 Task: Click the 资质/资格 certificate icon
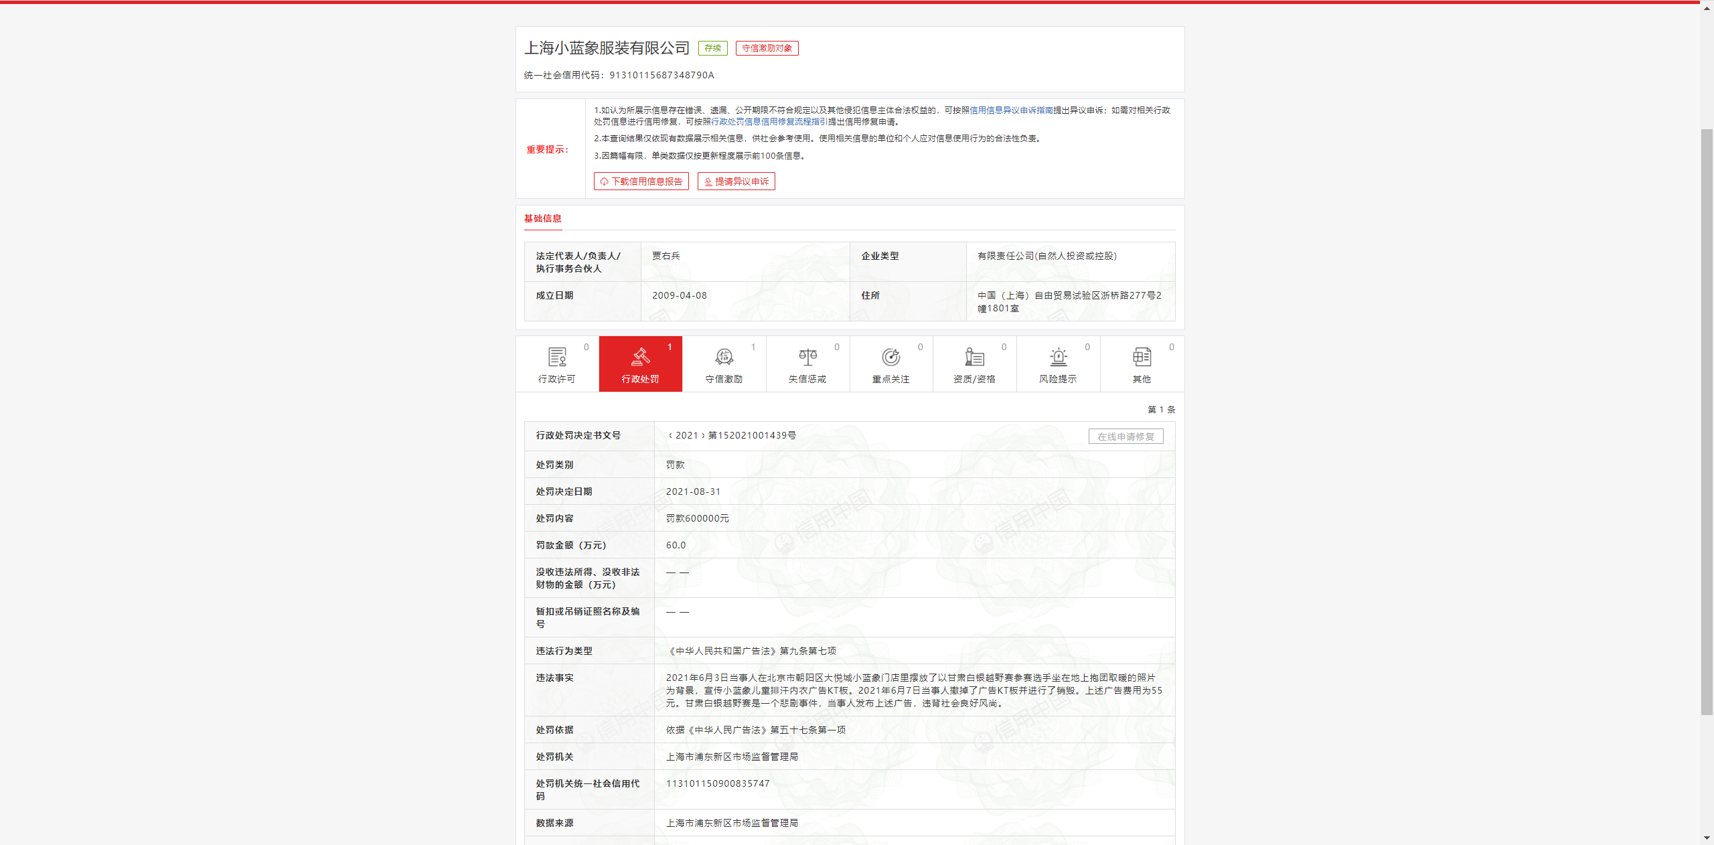pos(974,357)
